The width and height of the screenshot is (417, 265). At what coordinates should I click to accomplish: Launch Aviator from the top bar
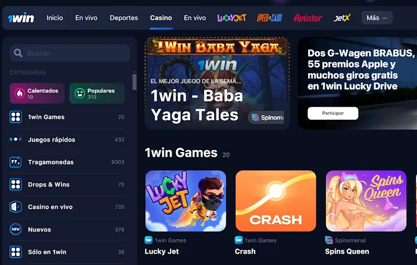tap(308, 18)
